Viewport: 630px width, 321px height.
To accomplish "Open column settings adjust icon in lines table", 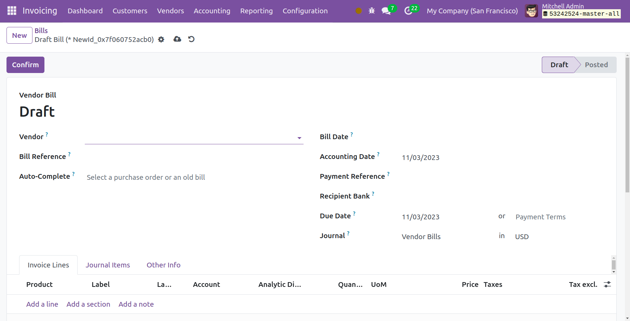I will (607, 284).
